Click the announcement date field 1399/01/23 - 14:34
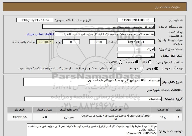 coord(35,20)
